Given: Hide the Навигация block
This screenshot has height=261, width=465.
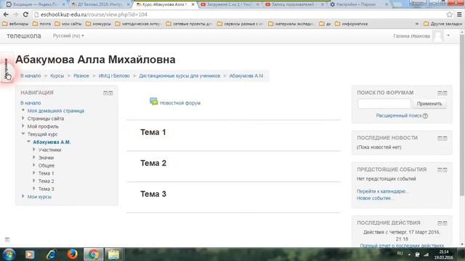Looking at the screenshot, I should [105, 93].
